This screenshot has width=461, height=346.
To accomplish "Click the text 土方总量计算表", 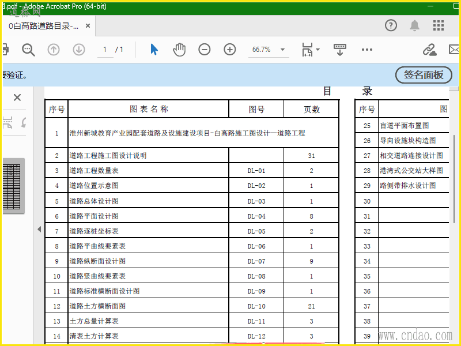I will tap(94, 321).
